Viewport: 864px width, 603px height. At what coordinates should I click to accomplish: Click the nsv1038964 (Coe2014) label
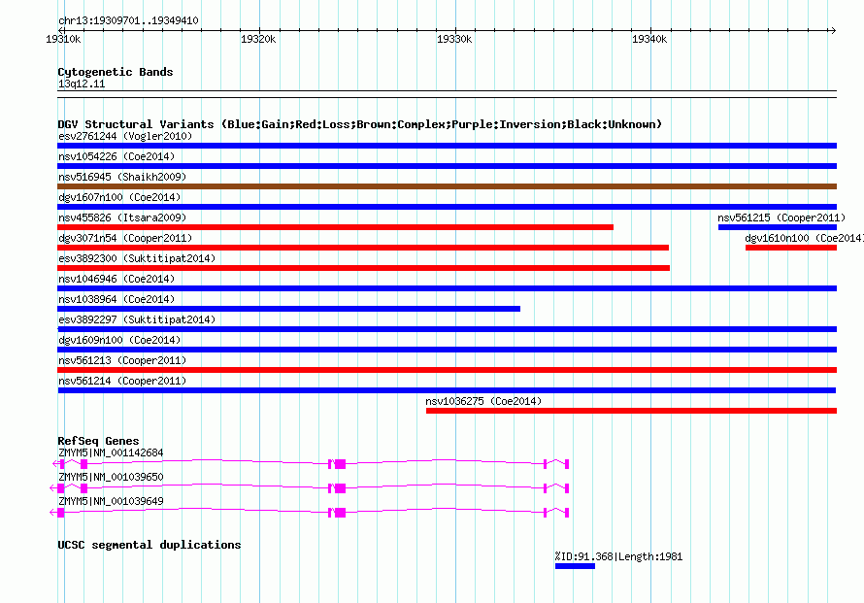(116, 299)
